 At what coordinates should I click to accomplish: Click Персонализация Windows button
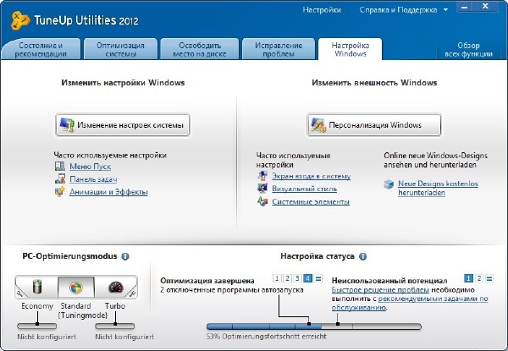tap(374, 125)
